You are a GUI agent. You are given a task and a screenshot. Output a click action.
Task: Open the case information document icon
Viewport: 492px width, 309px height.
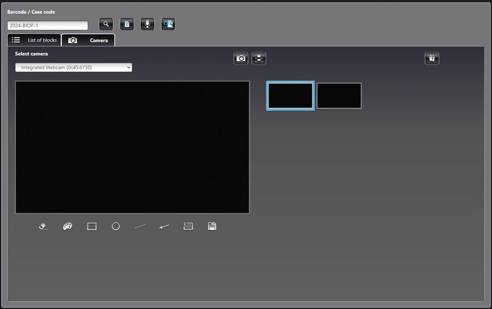(x=127, y=24)
